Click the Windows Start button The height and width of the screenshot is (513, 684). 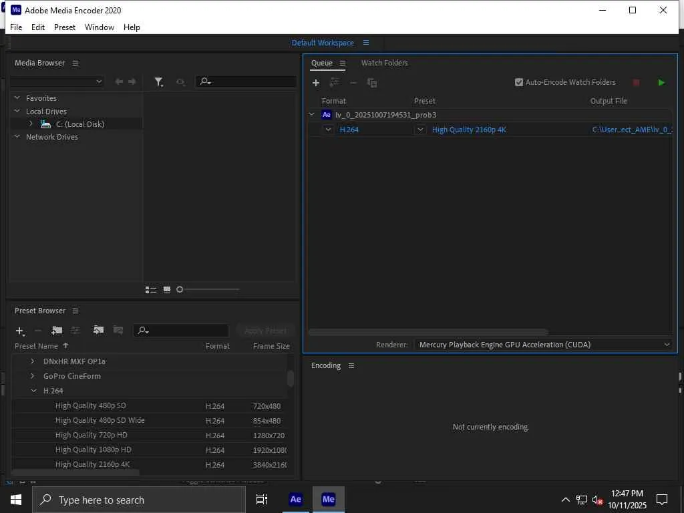coord(16,500)
